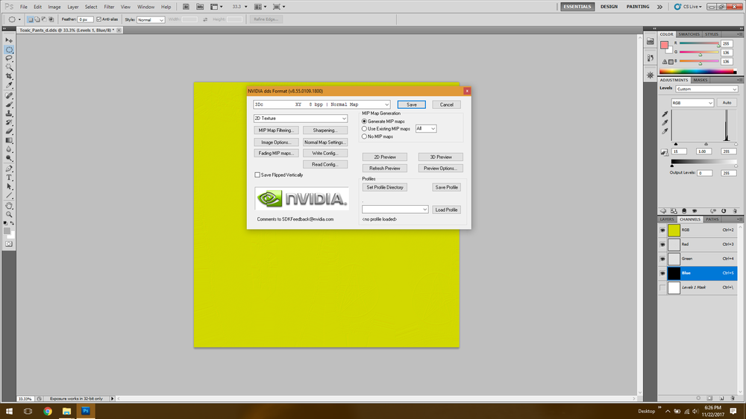746x419 pixels.
Task: Open the Image menu
Action: coord(54,7)
